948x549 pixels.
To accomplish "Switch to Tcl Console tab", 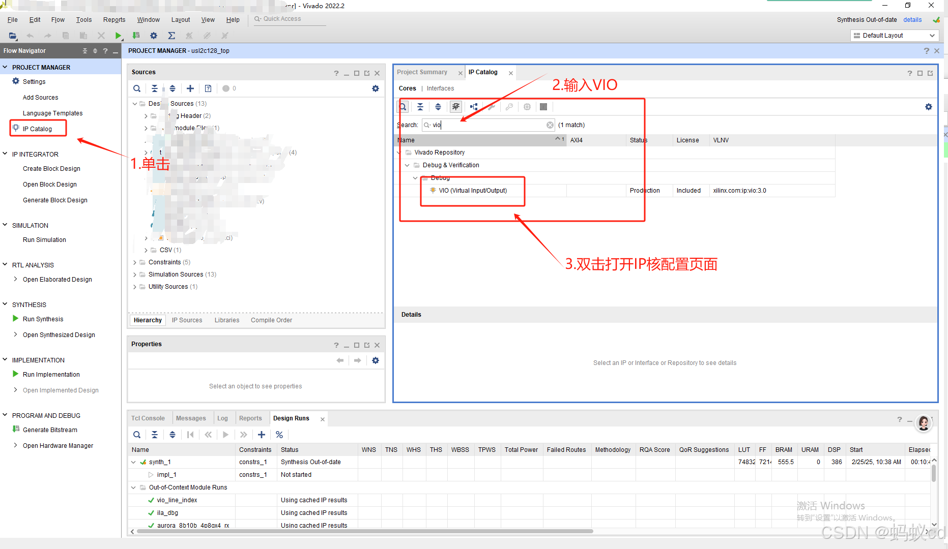I will point(148,418).
